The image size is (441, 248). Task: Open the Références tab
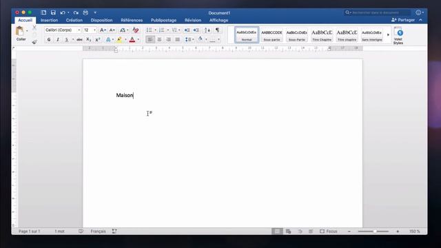[x=132, y=20]
